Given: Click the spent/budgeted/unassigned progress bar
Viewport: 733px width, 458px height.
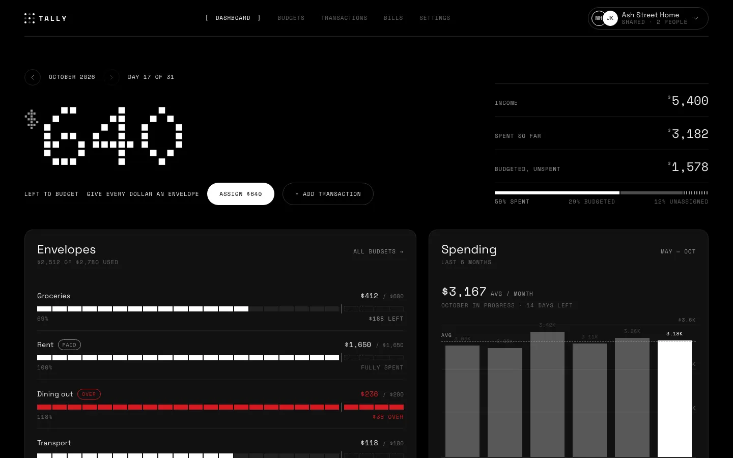Looking at the screenshot, I should (x=602, y=193).
